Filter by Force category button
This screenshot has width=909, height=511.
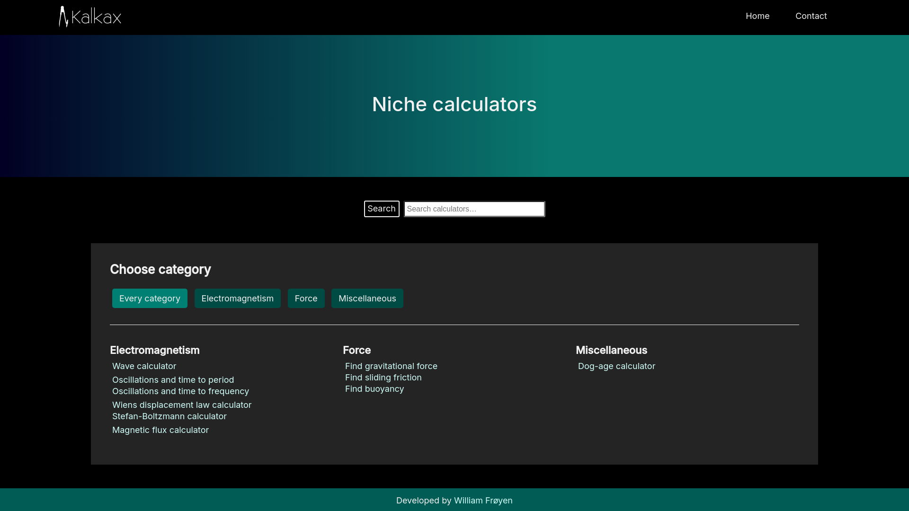point(306,299)
